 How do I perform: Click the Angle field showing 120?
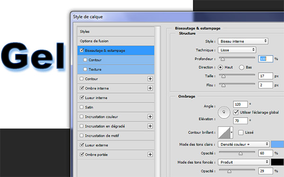pos(240,104)
